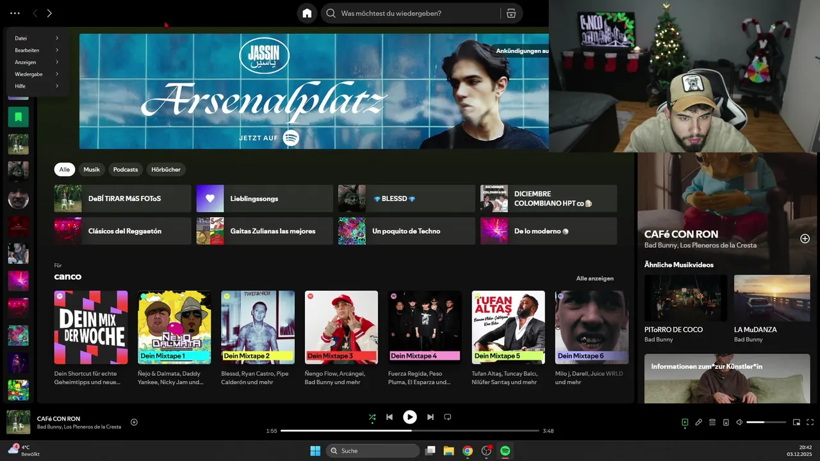Image resolution: width=820 pixels, height=461 pixels.
Task: Click the Arsenalplatz banner ad
Action: (x=314, y=91)
